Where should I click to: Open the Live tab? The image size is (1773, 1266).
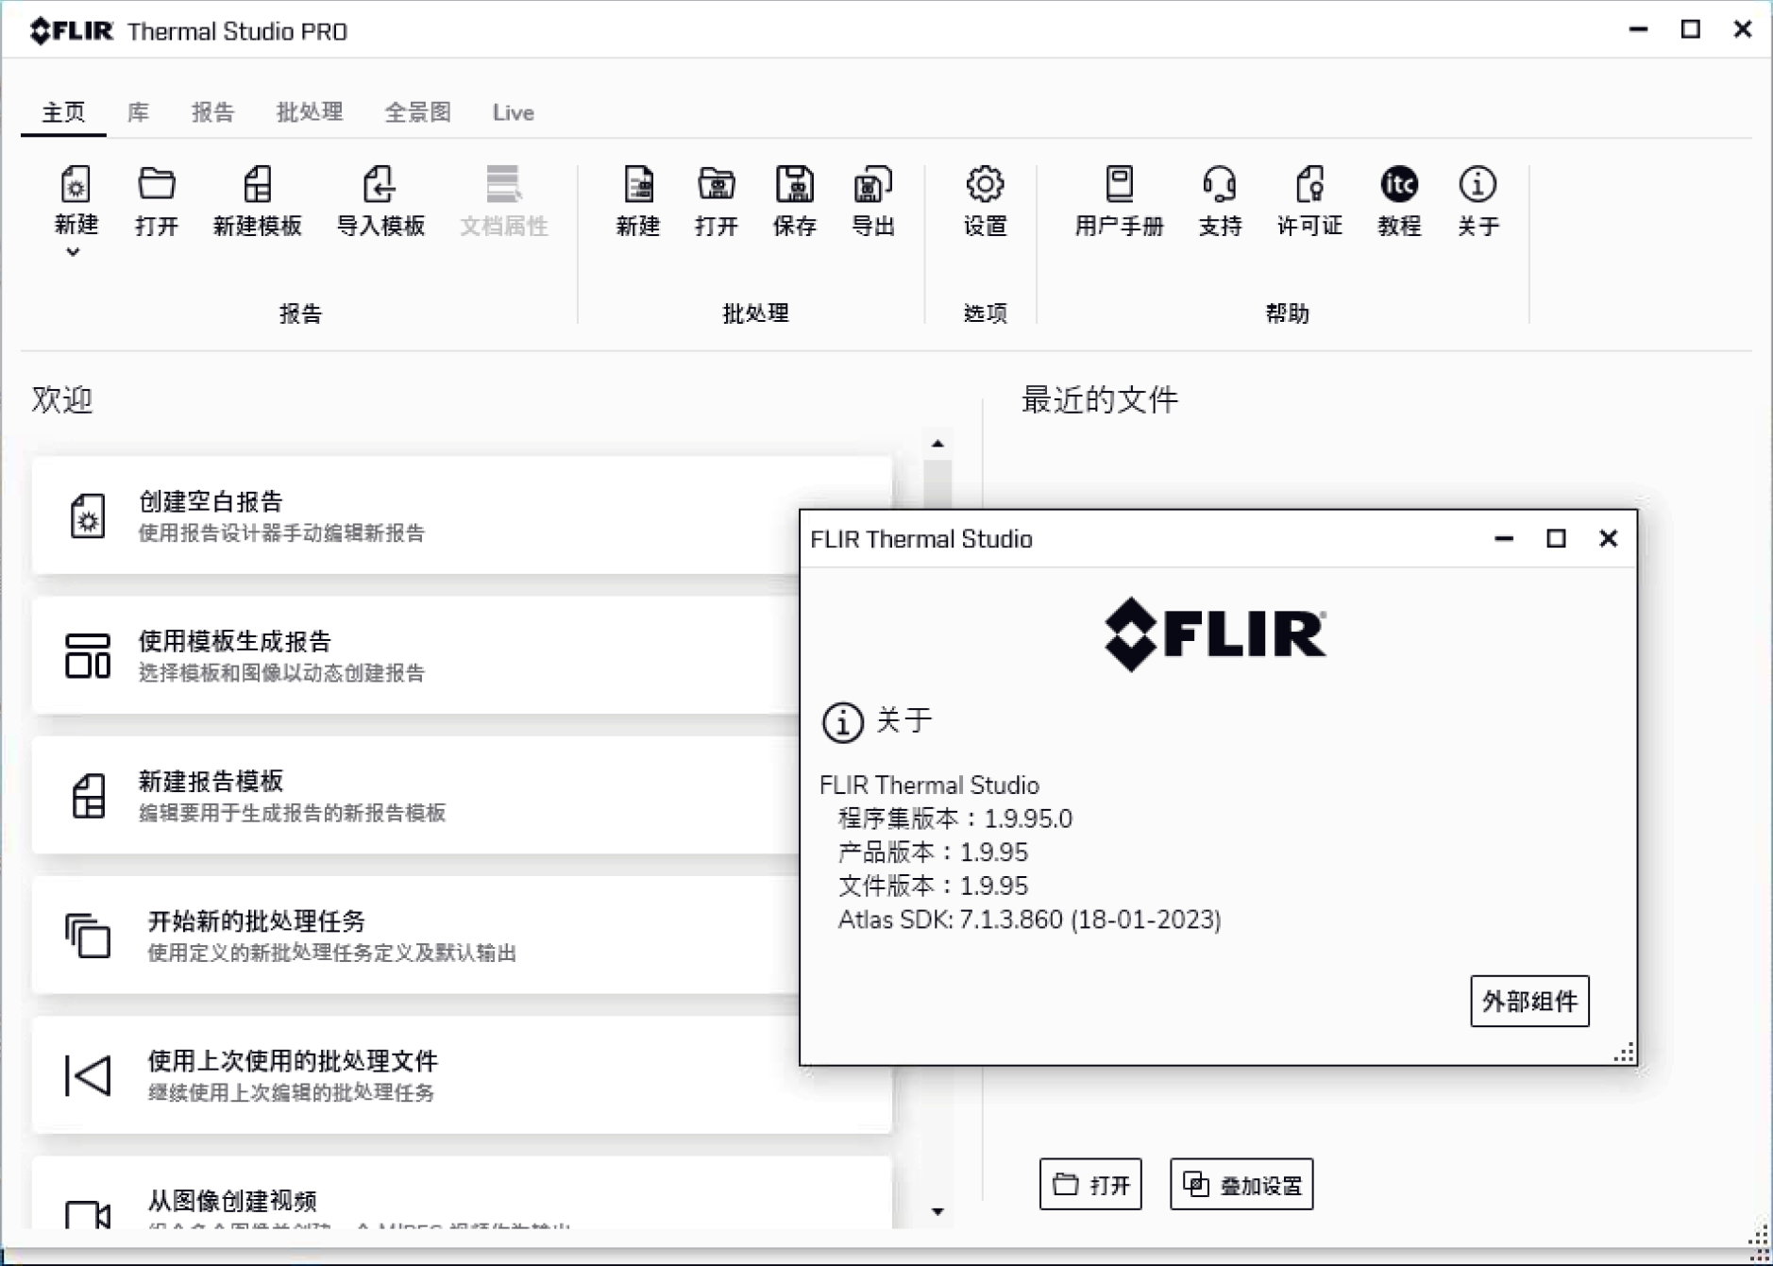(513, 112)
